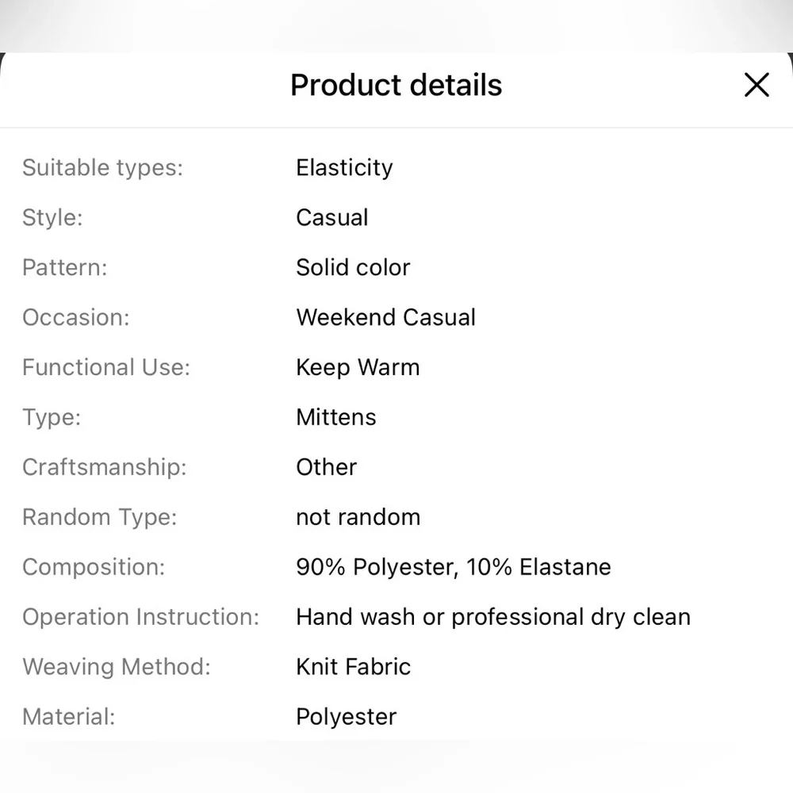
Task: Tap the Suitable types label
Action: pyautogui.click(x=102, y=167)
